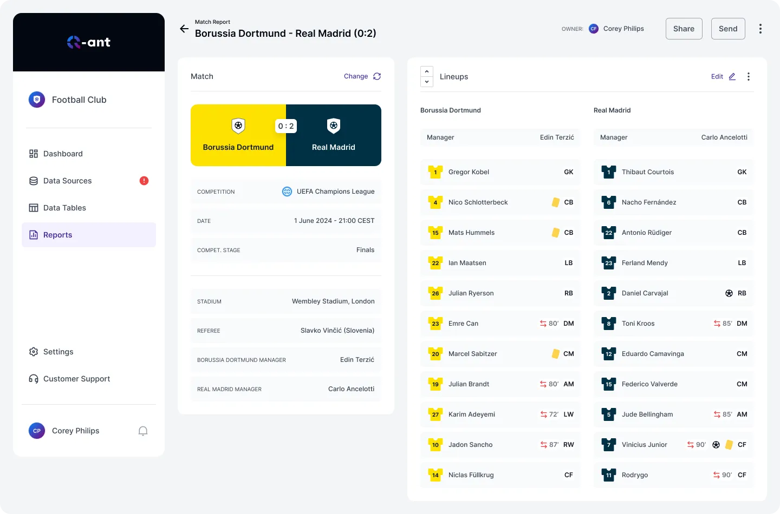Click the Federico Valverde lineup row
The image size is (780, 514).
(674, 384)
